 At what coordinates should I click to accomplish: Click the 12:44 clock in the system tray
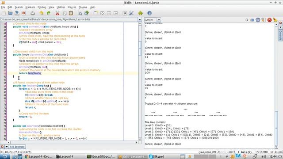[273, 156]
